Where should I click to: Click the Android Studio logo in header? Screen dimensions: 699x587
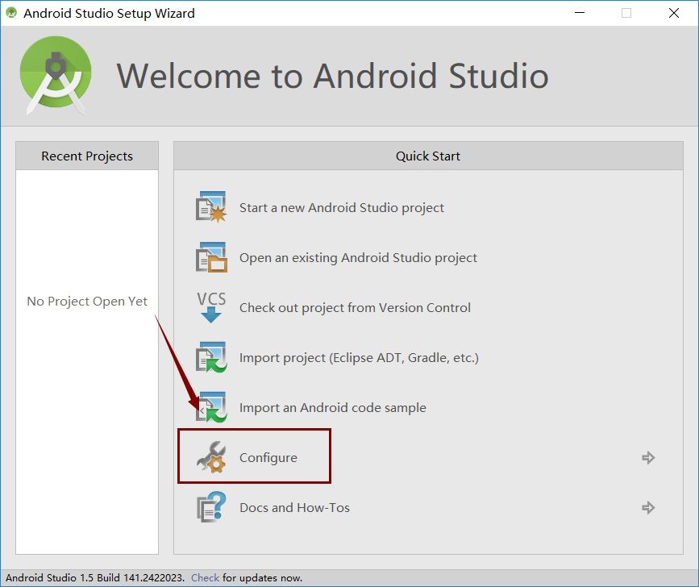[56, 75]
